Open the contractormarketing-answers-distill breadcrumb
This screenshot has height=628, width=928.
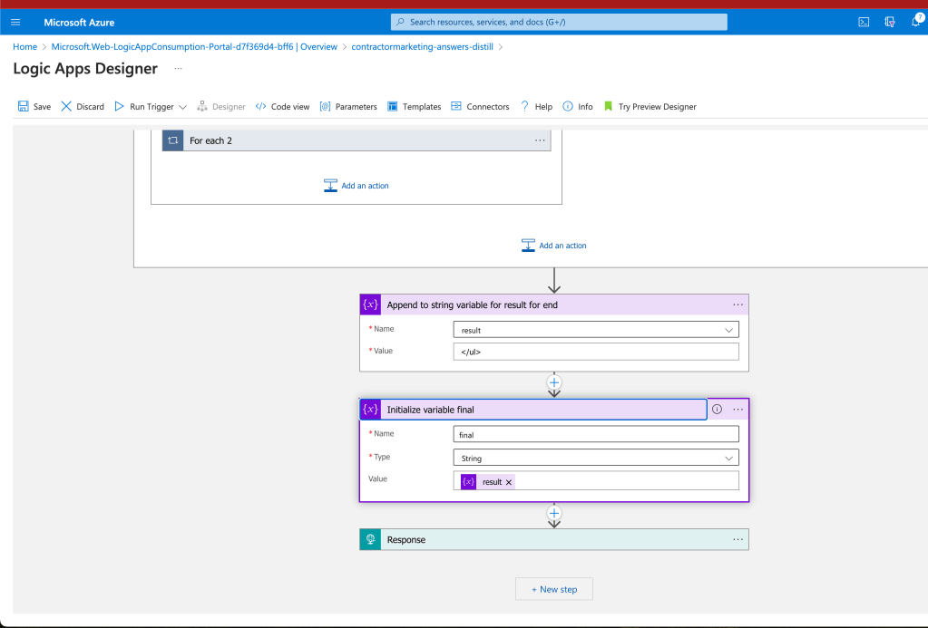pos(422,47)
